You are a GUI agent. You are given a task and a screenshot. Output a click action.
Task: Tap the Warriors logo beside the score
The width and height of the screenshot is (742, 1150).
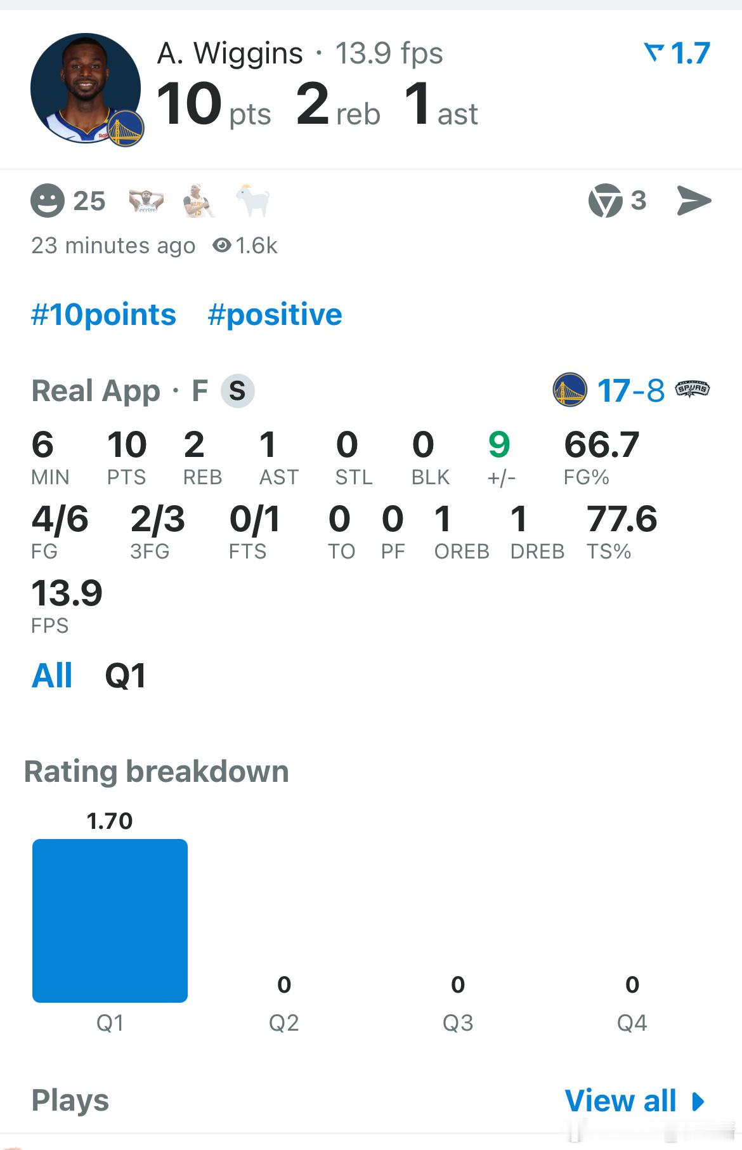(x=570, y=390)
